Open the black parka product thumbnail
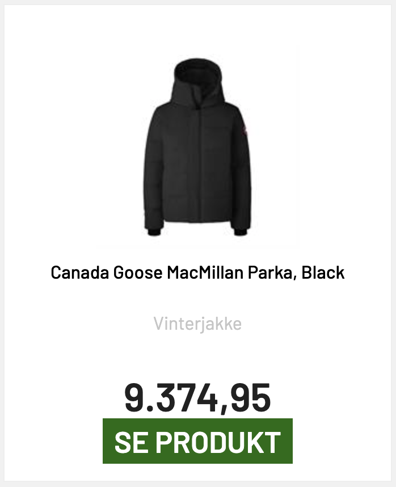396x487 pixels. click(x=197, y=148)
